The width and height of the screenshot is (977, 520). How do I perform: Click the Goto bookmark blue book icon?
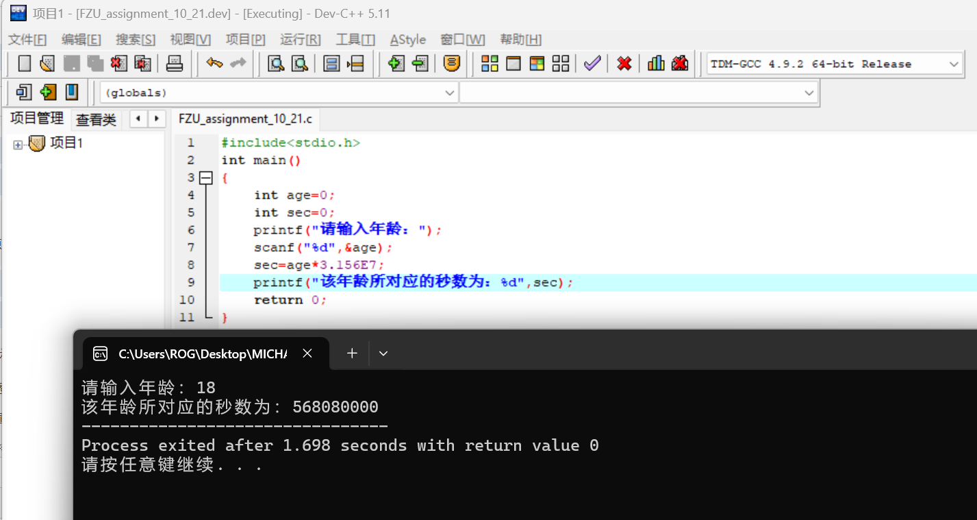click(x=71, y=92)
